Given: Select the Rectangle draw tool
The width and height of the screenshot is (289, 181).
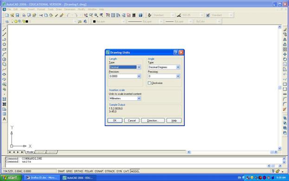Looking at the screenshot, I should (4, 49).
